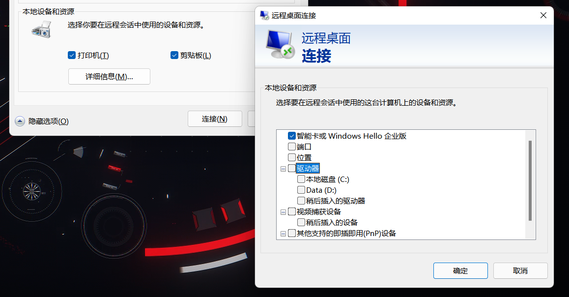This screenshot has height=297, width=569.
Task: Collapse the 驱动器 tree node
Action: click(x=284, y=169)
